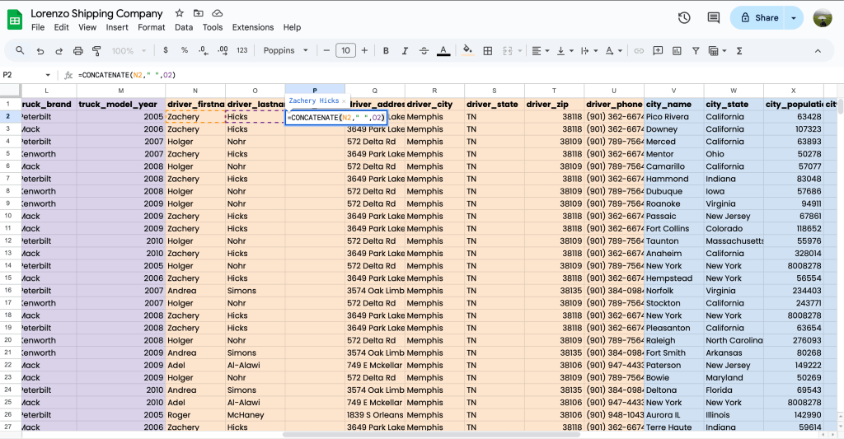Click the print icon
Image resolution: width=844 pixels, height=439 pixels.
[x=78, y=51]
